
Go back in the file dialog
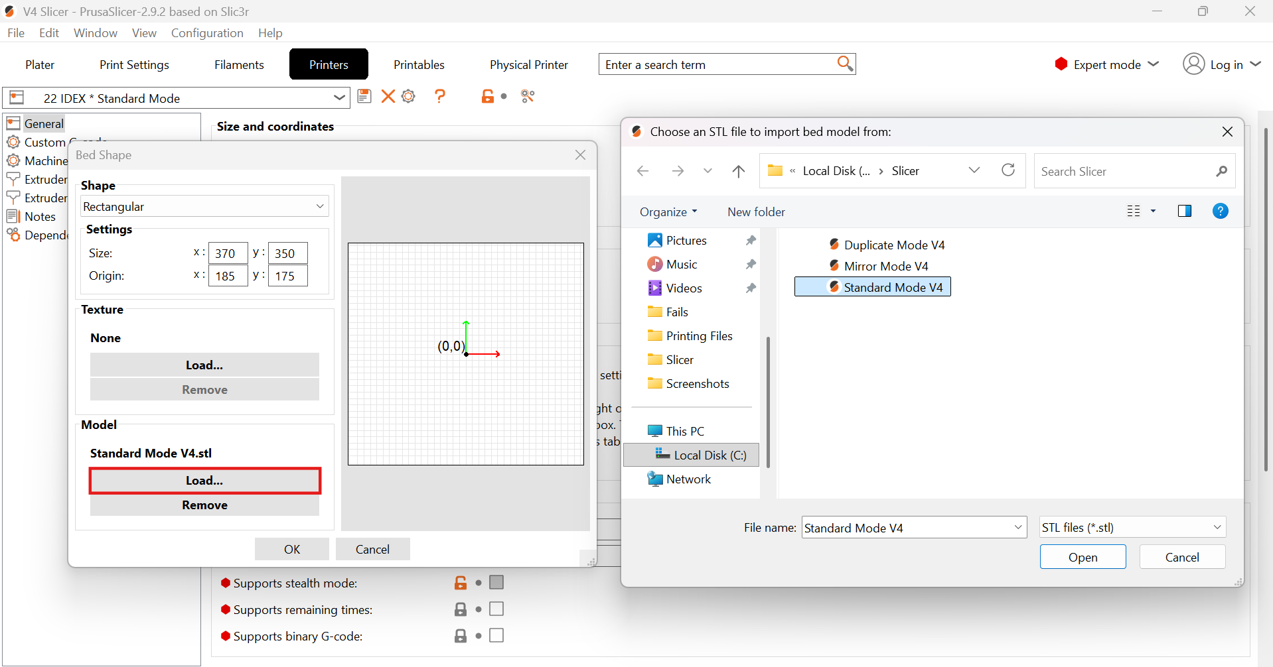642,171
